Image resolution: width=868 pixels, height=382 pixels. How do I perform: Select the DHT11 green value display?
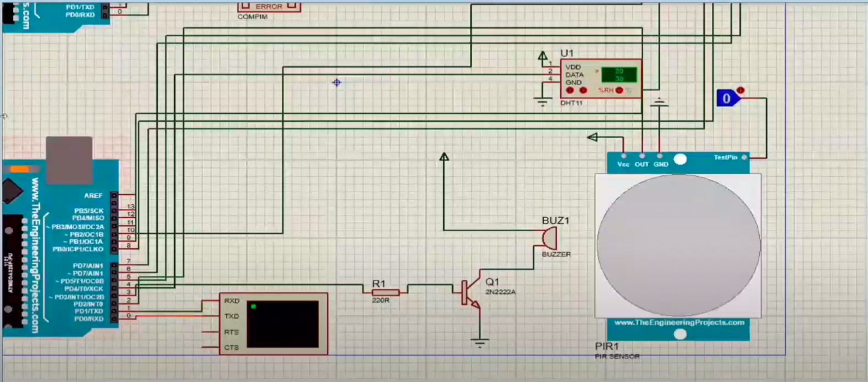619,75
